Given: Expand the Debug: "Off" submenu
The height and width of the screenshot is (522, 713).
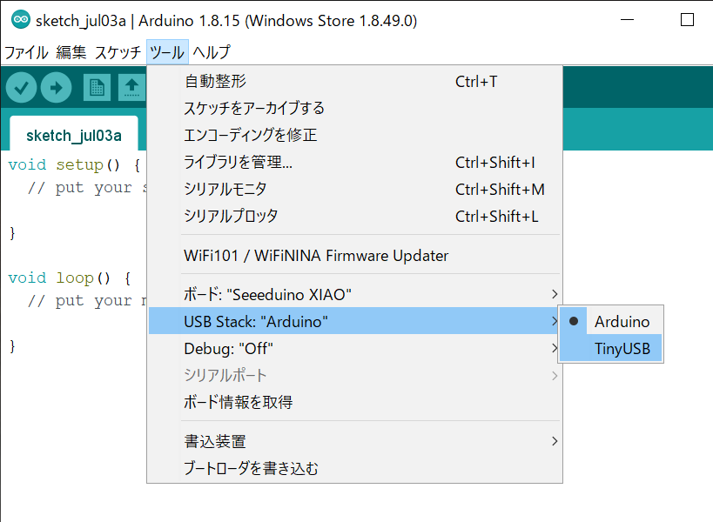Looking at the screenshot, I should tap(354, 349).
